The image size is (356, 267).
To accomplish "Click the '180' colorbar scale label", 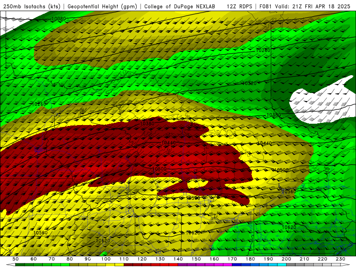I will click(x=250, y=259).
